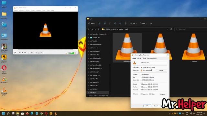Click the Share icon in Explorer toolbar
Screen dimensions: 207x116
click(120, 24)
